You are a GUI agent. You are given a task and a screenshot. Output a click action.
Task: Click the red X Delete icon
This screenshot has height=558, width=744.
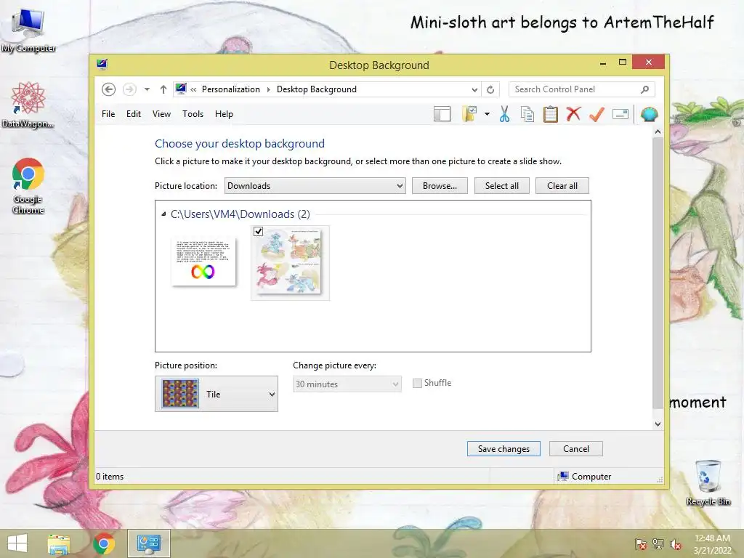(573, 114)
